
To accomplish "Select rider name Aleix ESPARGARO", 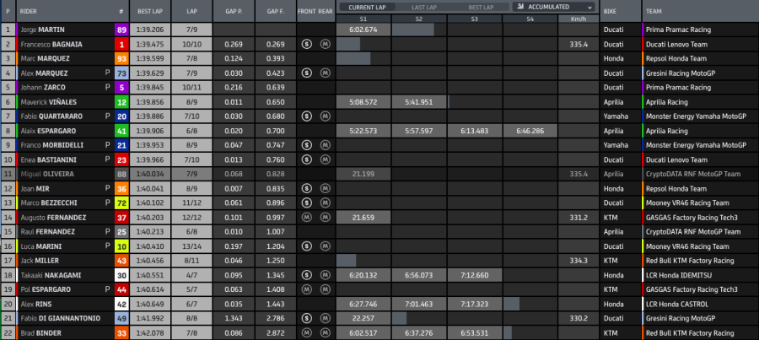I will pos(48,131).
